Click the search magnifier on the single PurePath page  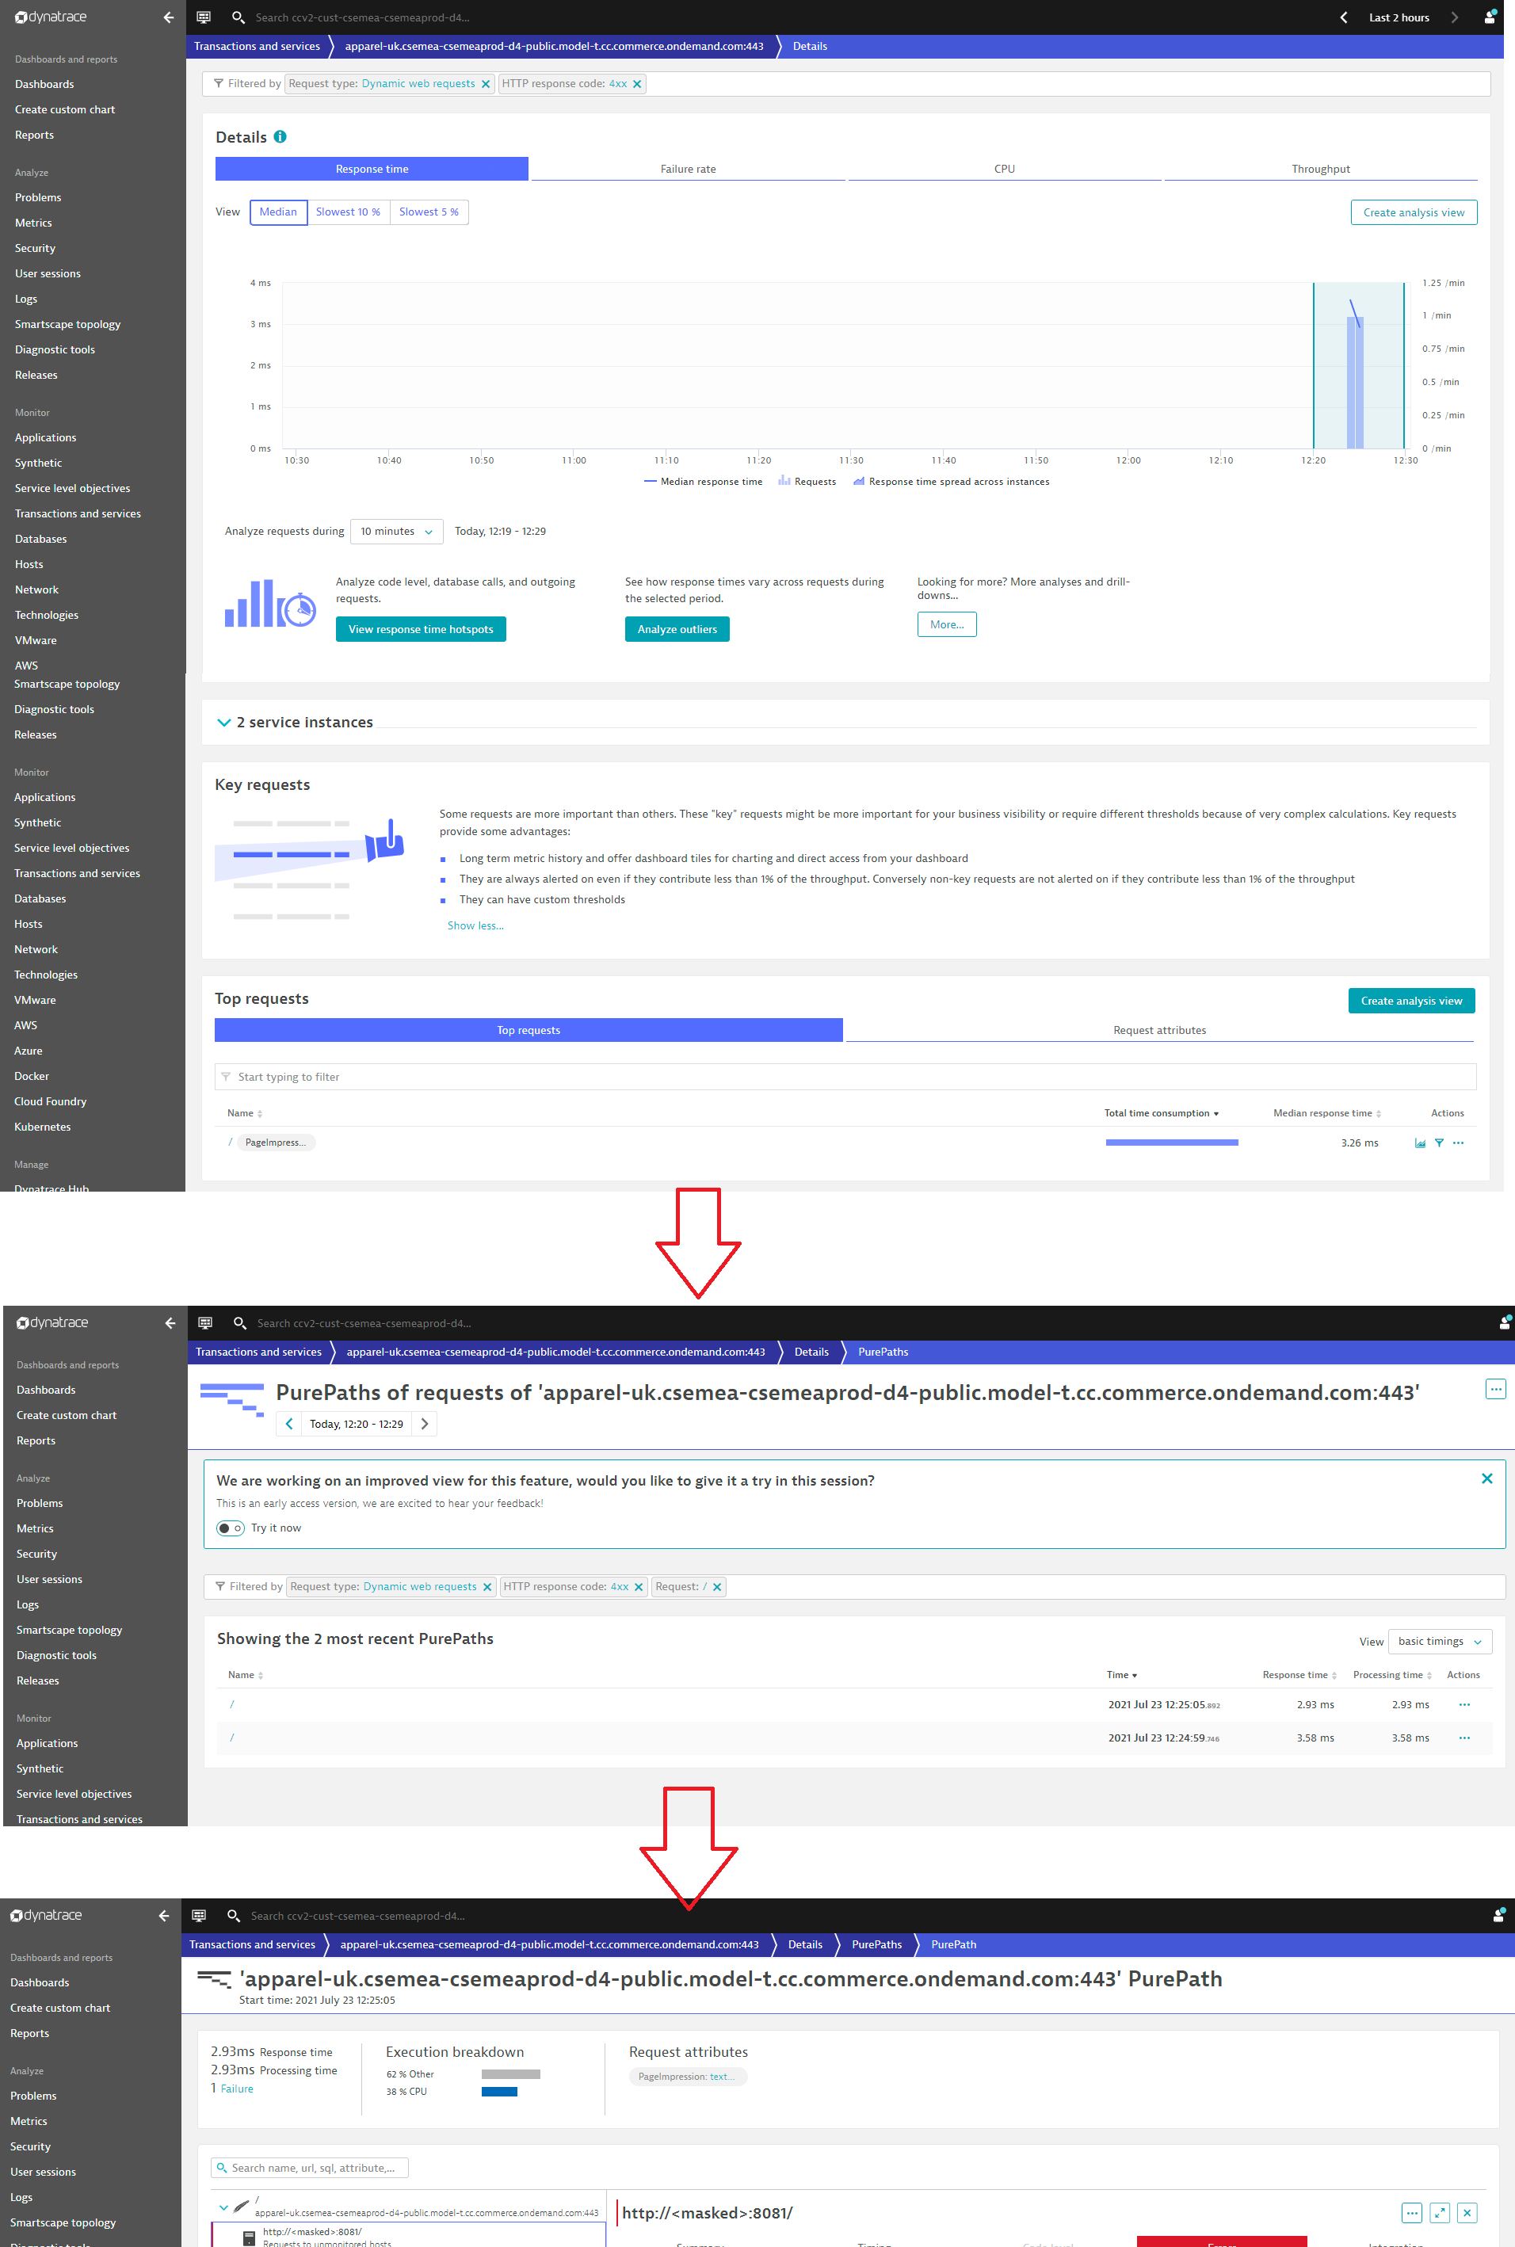233,1916
